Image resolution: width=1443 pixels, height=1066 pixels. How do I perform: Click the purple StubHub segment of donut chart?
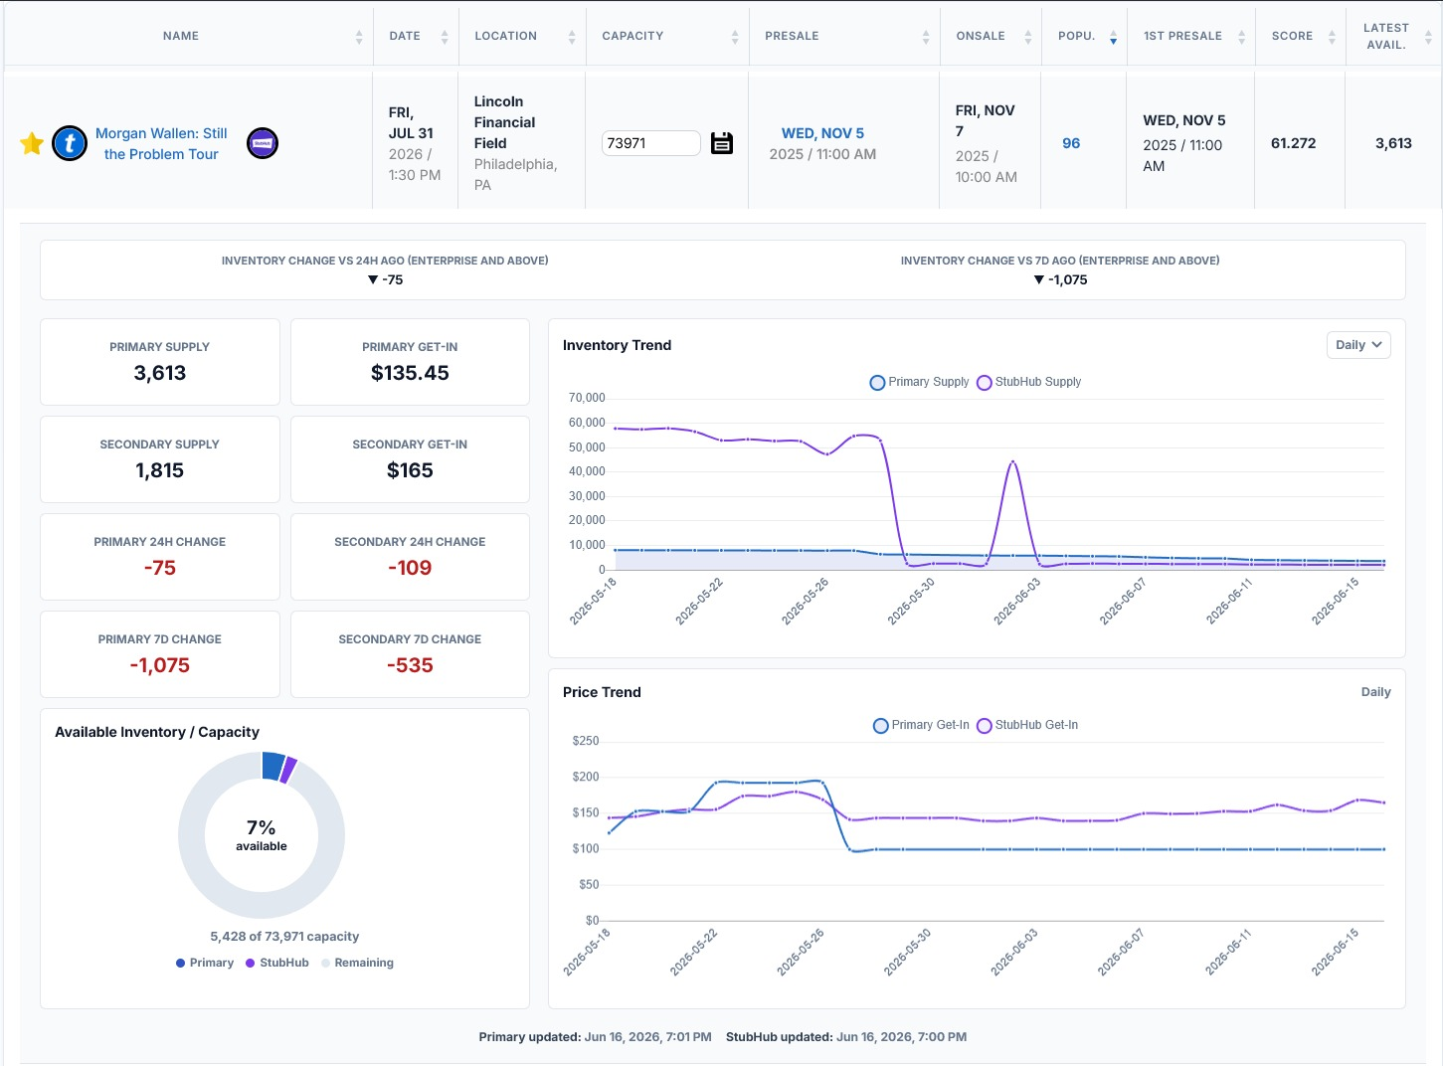(x=289, y=771)
